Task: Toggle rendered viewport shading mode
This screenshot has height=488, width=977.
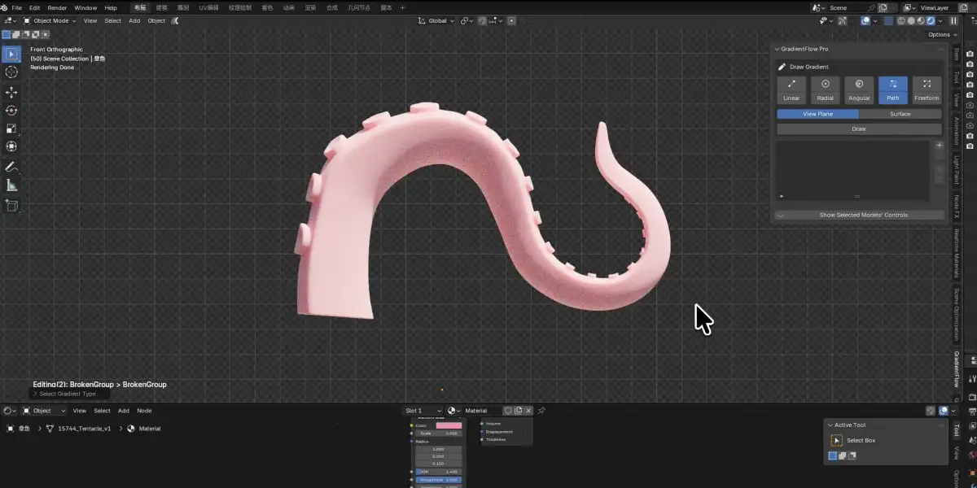Action: click(930, 20)
